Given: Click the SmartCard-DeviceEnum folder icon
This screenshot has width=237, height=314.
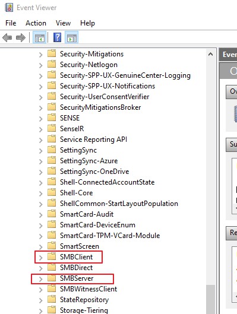Looking at the screenshot, I should coord(52,224).
